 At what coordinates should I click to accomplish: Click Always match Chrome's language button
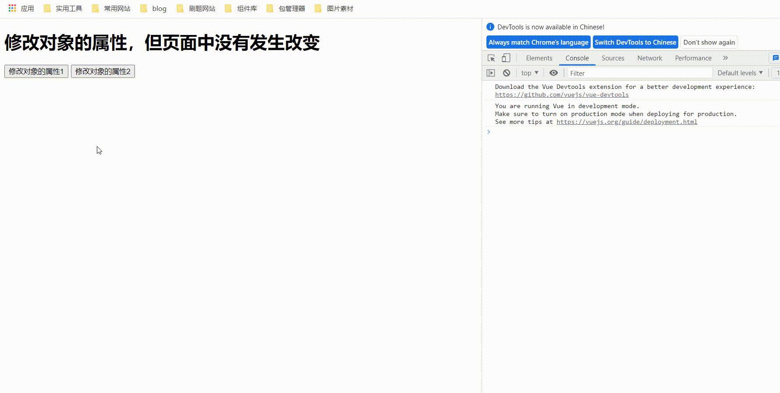click(x=539, y=42)
